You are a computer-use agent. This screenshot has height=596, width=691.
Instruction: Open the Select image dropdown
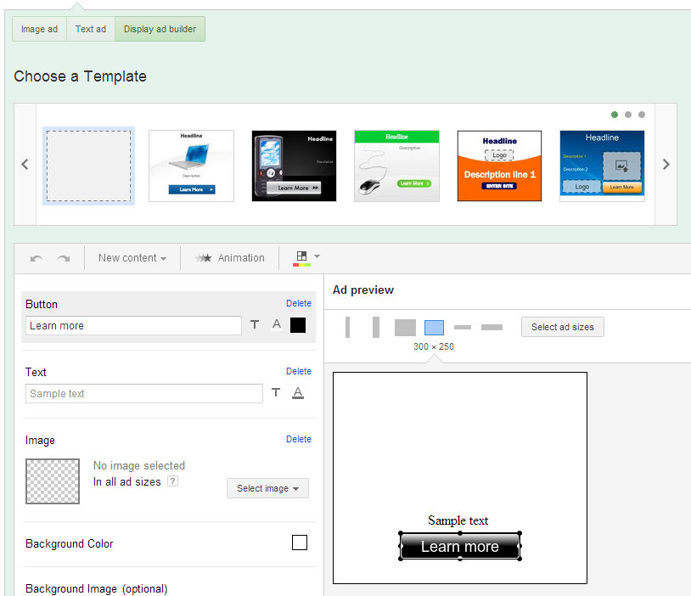coord(267,488)
